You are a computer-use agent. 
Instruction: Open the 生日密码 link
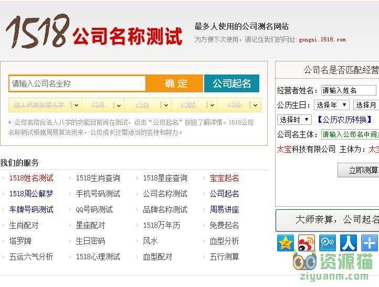click(x=90, y=241)
